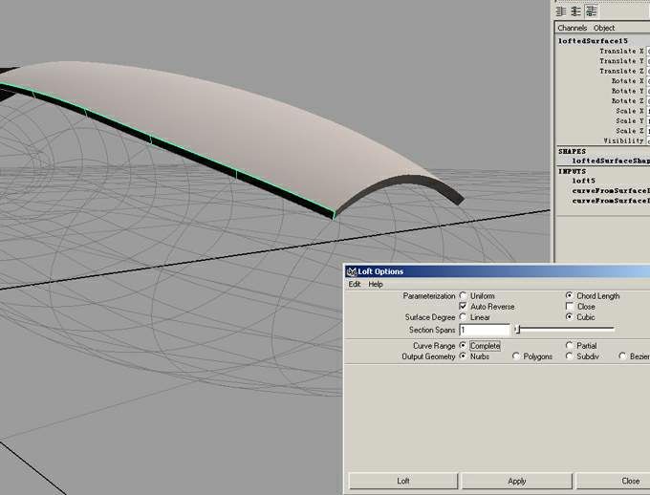Click the Section Spans input field
Image resolution: width=650 pixels, height=495 pixels.
click(485, 330)
